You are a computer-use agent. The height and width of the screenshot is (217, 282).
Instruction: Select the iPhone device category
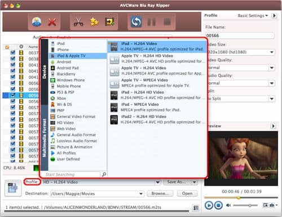pyautogui.click(x=78, y=49)
